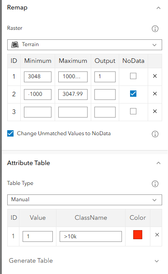Delete remap row 1 with X
The height and width of the screenshot is (274, 168).
(x=155, y=76)
